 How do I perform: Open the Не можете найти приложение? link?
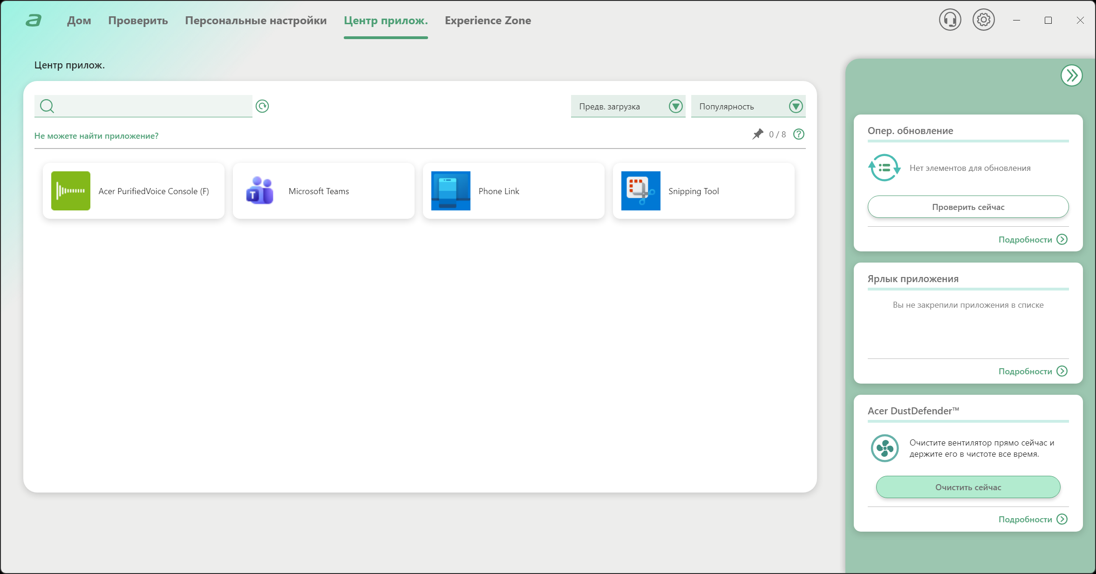[96, 136]
